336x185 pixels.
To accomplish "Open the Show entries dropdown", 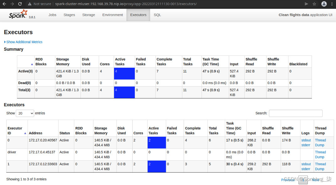I will [25, 113].
